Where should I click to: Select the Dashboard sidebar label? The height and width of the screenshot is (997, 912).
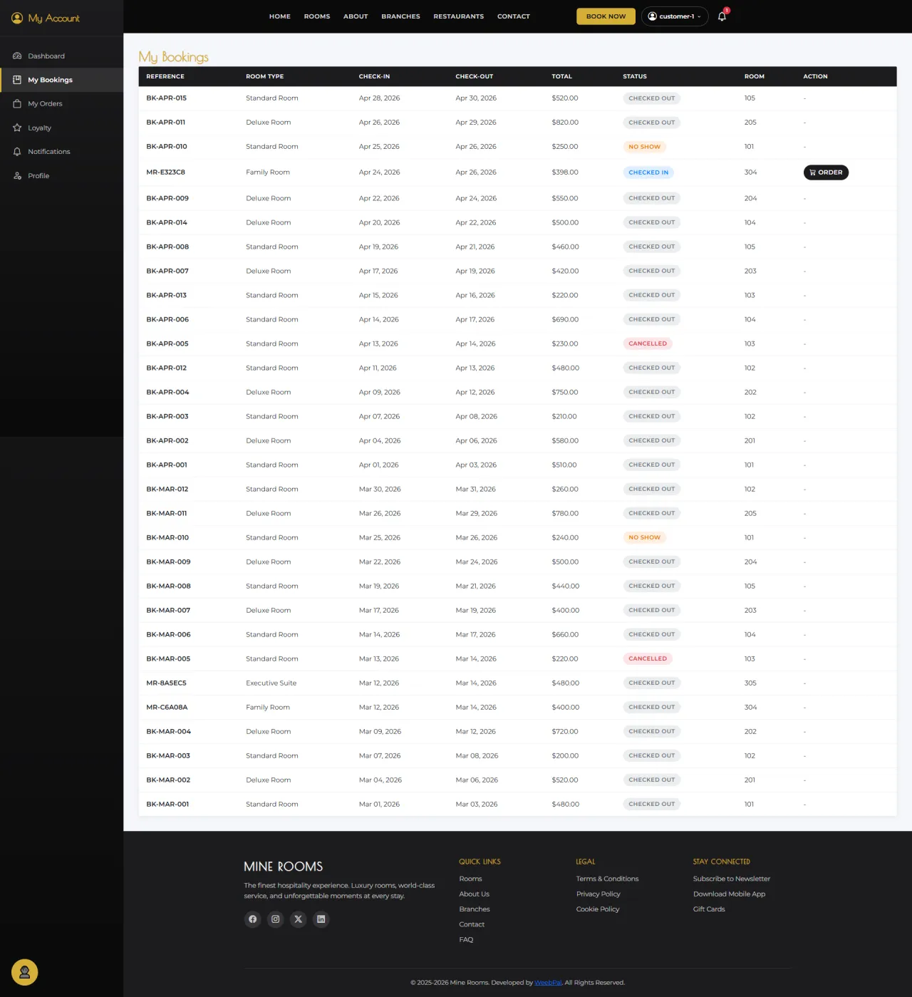[46, 56]
